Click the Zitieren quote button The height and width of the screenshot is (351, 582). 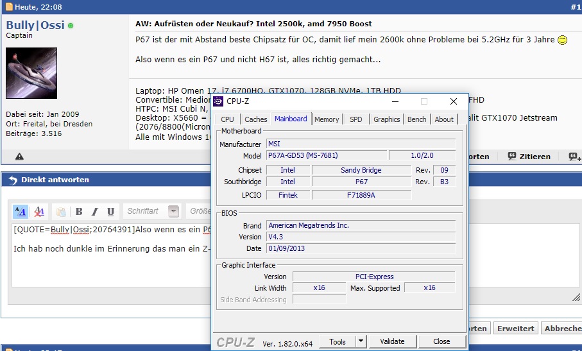pyautogui.click(x=529, y=157)
